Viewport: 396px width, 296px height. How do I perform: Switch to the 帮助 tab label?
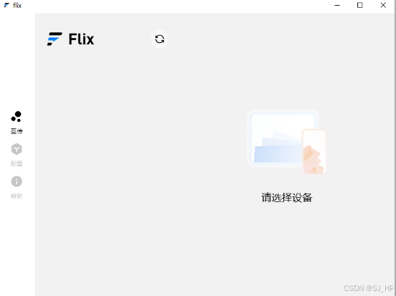[16, 196]
